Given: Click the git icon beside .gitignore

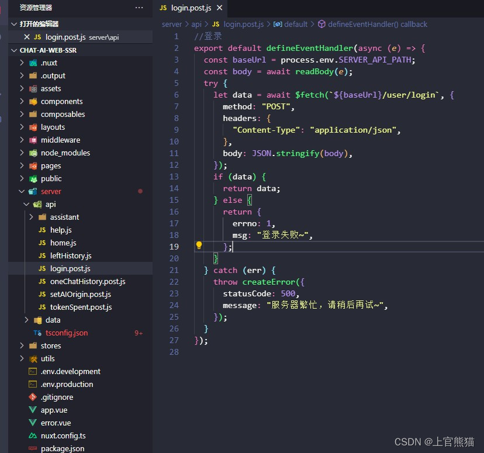Looking at the screenshot, I should (x=33, y=397).
